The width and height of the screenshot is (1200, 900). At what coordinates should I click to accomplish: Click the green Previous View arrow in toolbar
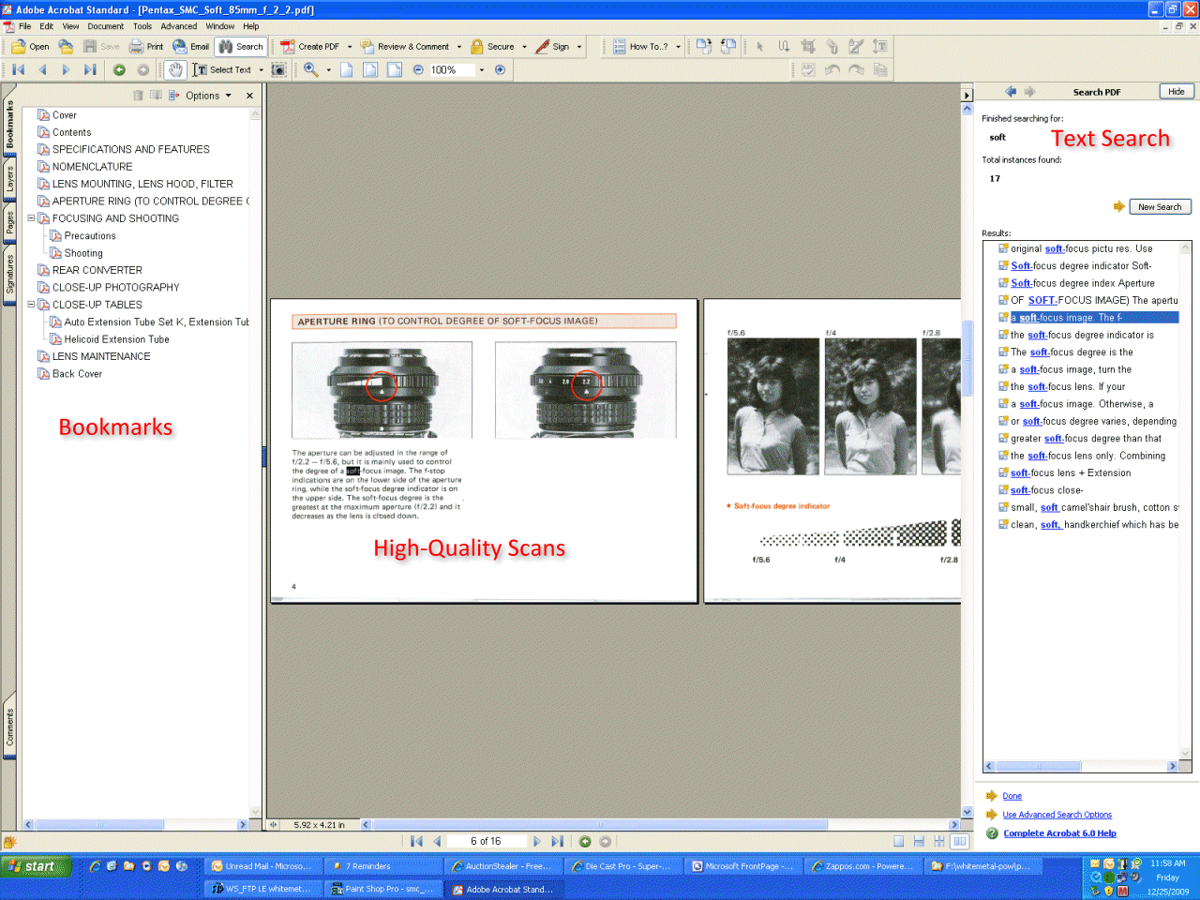pos(119,69)
